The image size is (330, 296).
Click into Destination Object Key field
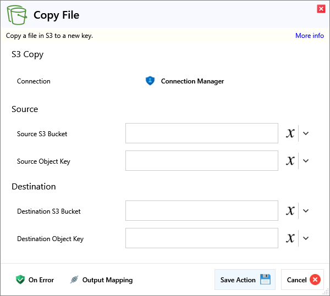(201, 238)
